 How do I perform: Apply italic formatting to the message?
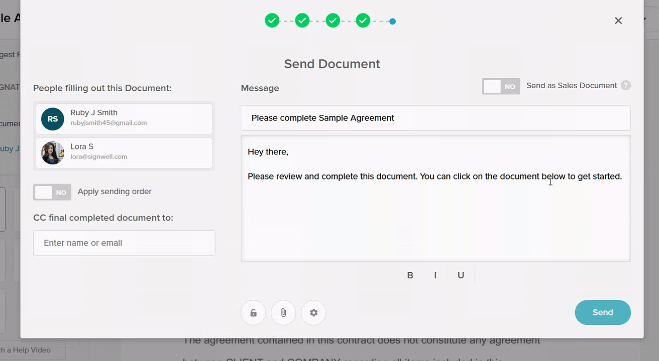click(435, 275)
